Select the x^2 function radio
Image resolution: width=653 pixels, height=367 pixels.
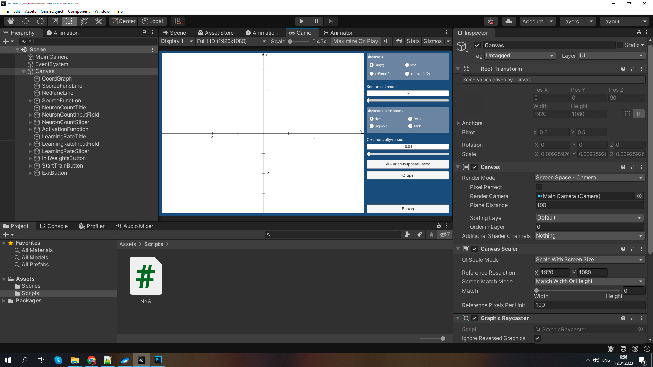pyautogui.click(x=407, y=65)
